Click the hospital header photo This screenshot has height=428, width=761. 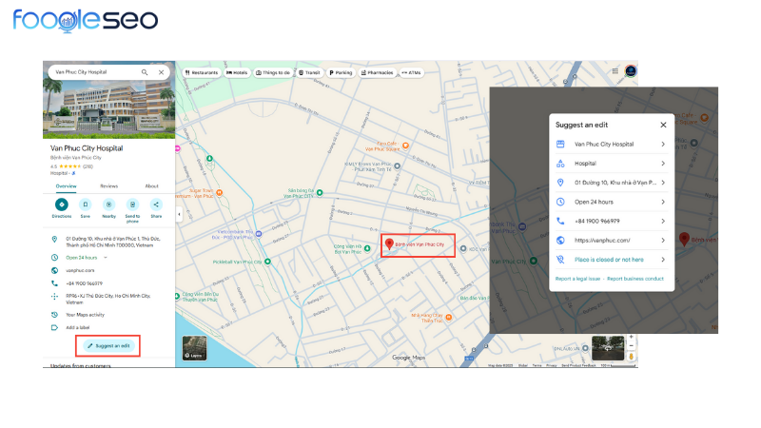(108, 109)
